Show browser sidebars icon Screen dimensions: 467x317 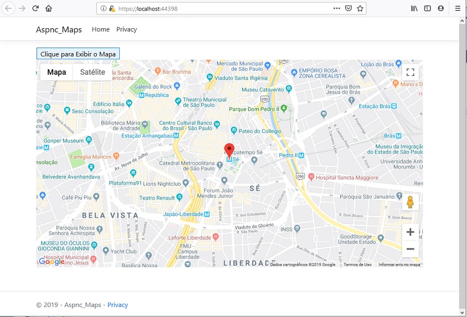pyautogui.click(x=427, y=8)
